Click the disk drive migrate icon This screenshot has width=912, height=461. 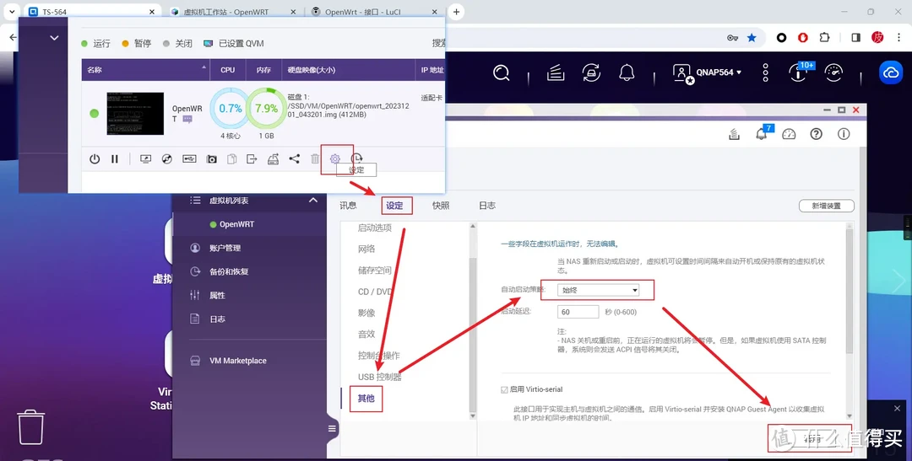coord(273,159)
